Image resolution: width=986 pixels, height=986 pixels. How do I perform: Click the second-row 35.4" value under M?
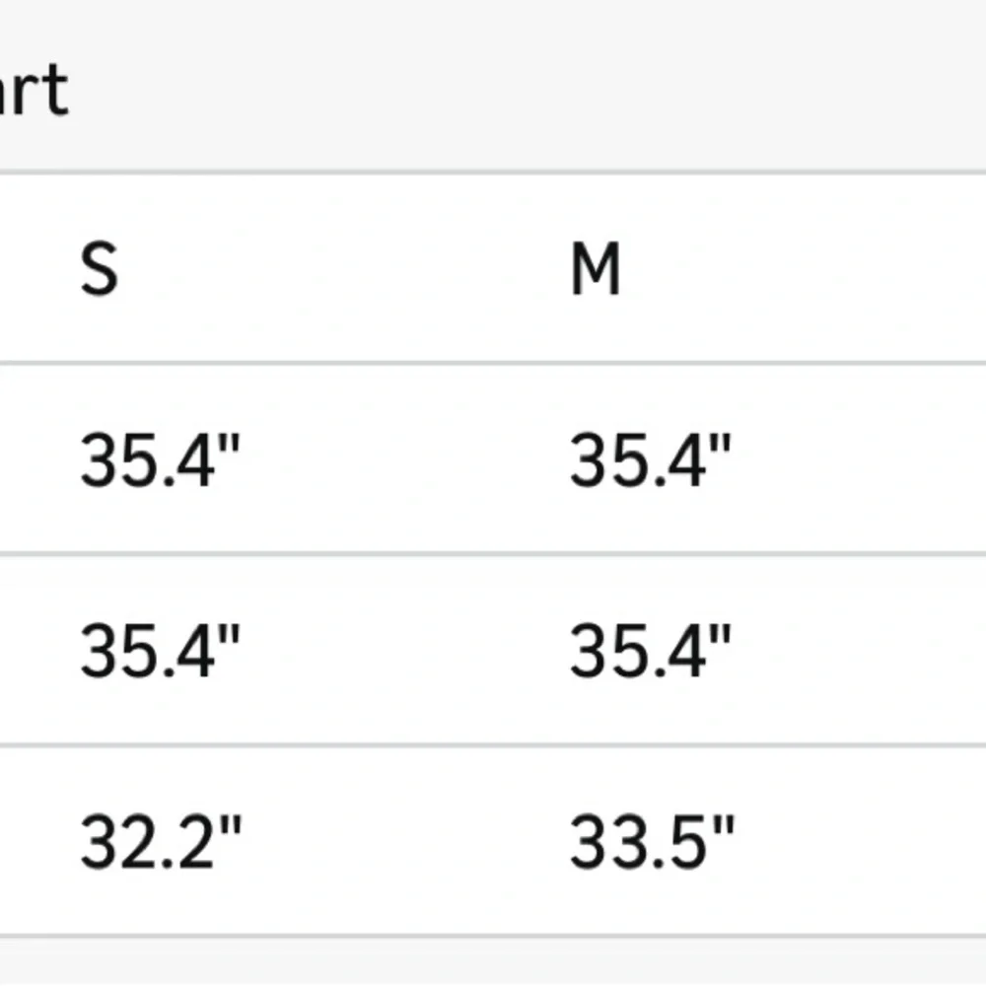point(650,651)
